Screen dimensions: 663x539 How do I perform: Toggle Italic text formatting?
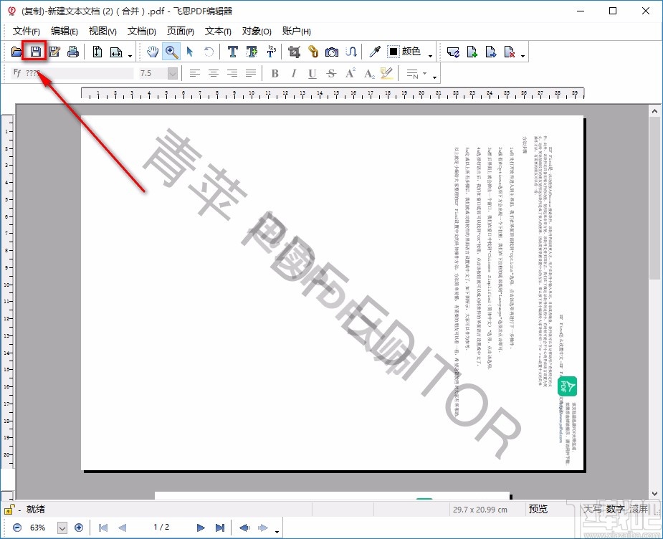(293, 74)
